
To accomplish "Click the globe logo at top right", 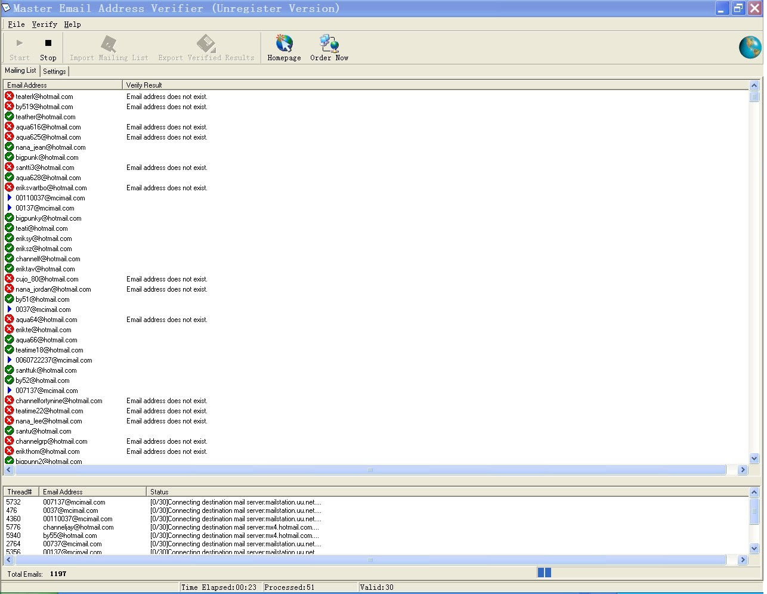I will pos(750,47).
